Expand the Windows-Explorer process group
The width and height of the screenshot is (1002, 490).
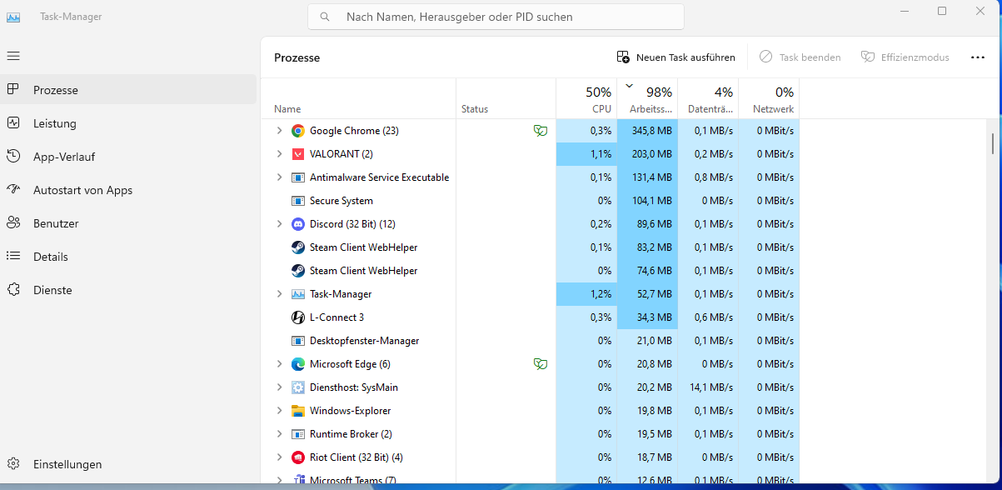279,411
